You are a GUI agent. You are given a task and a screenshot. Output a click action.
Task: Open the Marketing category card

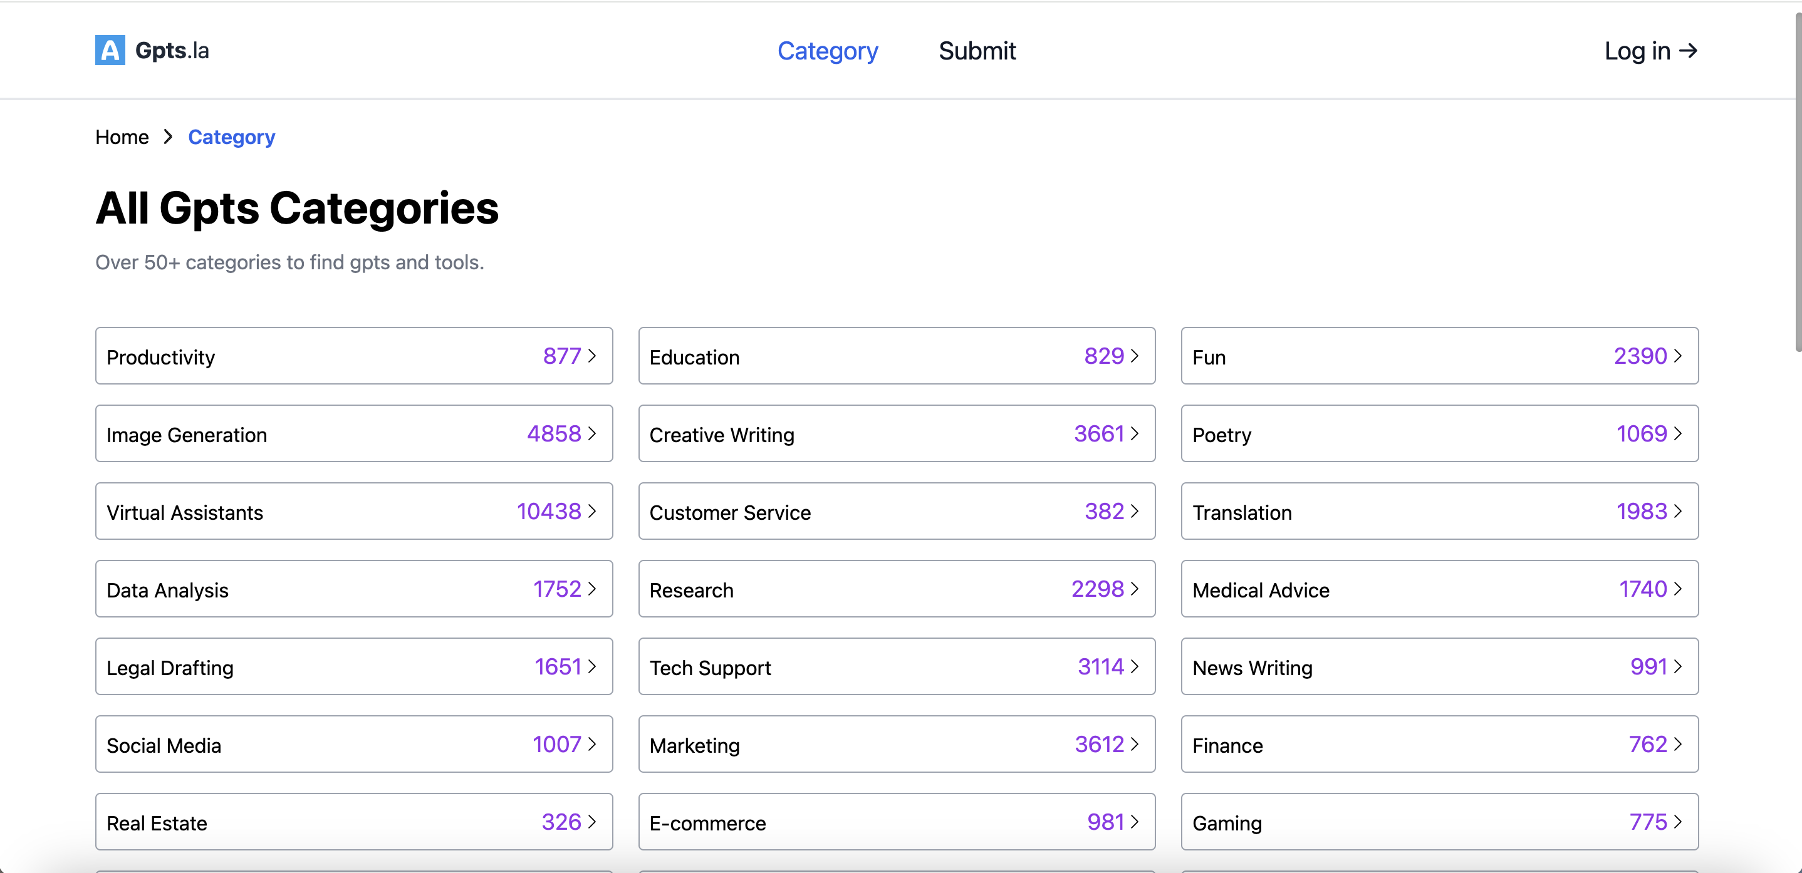pos(896,744)
